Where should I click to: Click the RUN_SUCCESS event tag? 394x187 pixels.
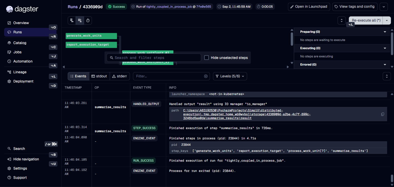coord(143,161)
